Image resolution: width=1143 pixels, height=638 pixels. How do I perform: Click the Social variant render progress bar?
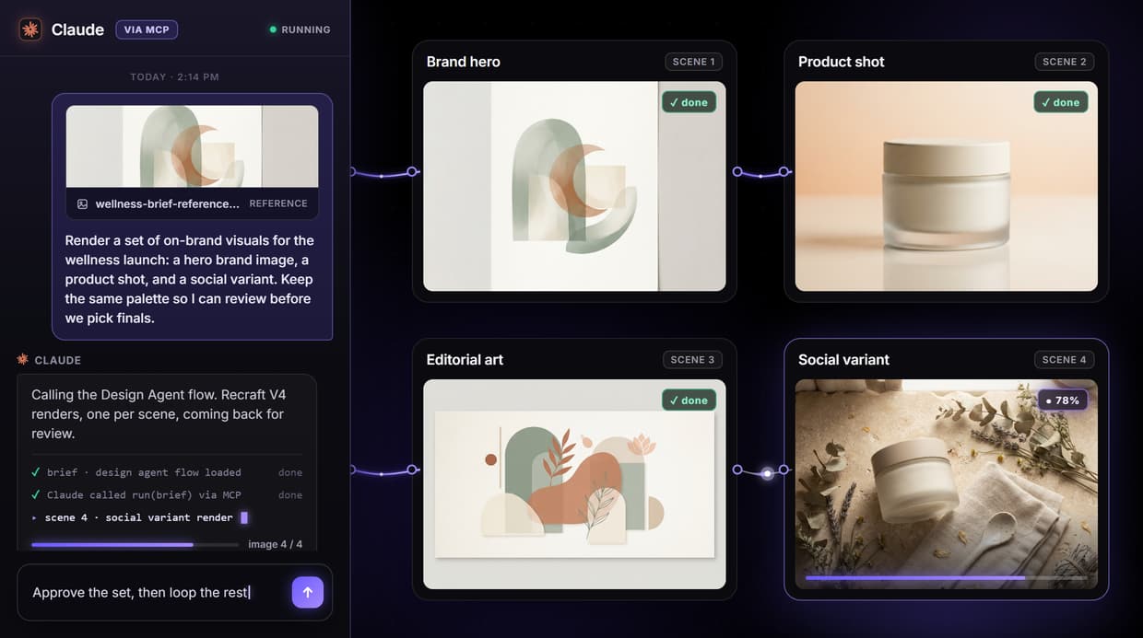click(946, 578)
